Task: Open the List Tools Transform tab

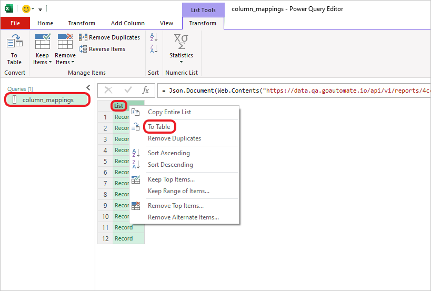Action: click(x=203, y=23)
